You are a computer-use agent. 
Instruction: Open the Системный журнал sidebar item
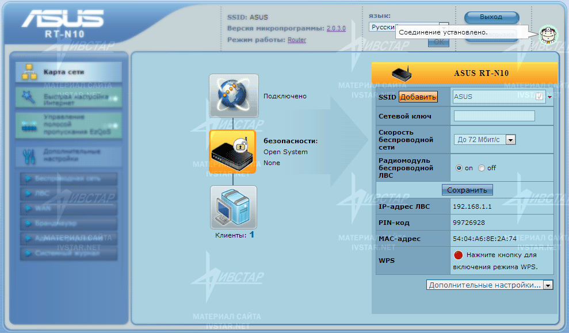[x=68, y=253]
